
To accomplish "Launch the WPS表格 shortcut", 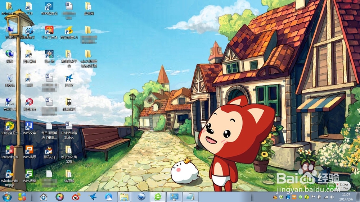I will pyautogui.click(x=29, y=176).
